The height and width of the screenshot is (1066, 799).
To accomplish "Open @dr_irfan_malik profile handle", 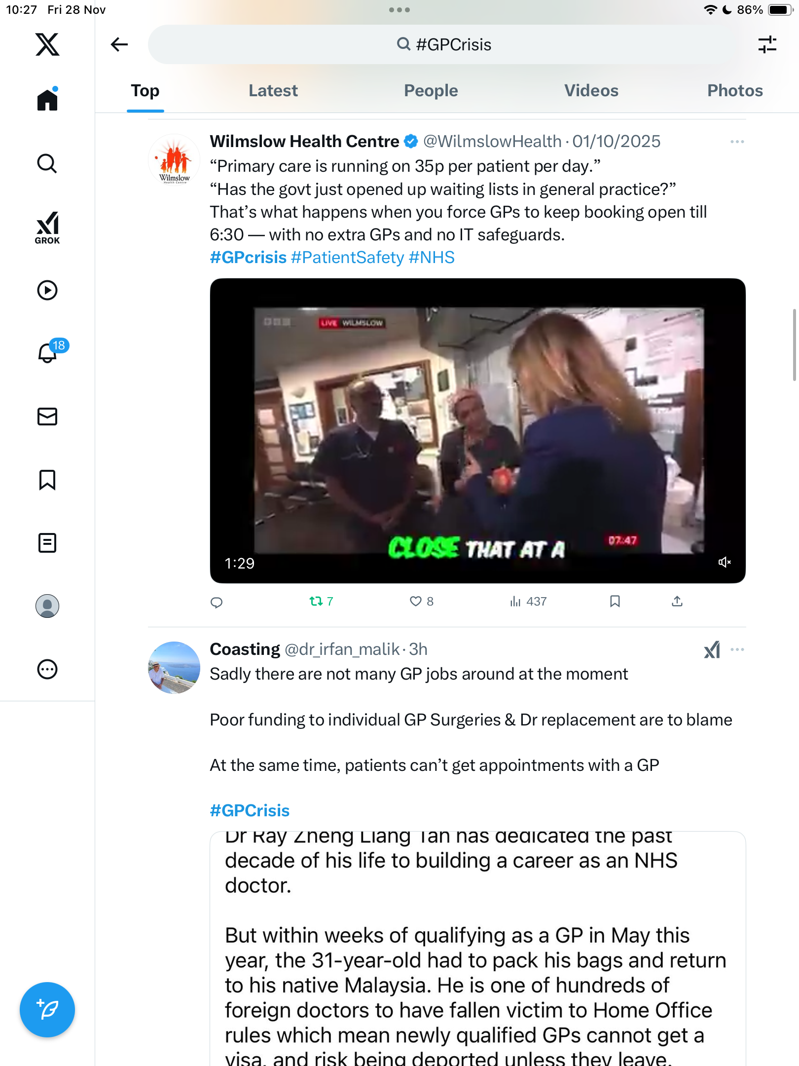I will 342,649.
